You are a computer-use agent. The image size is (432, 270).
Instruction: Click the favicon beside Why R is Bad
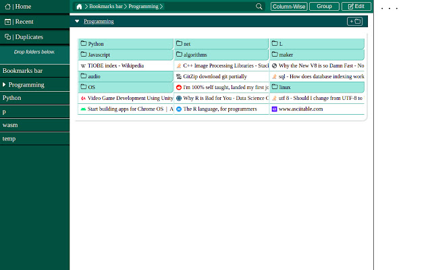point(179,98)
